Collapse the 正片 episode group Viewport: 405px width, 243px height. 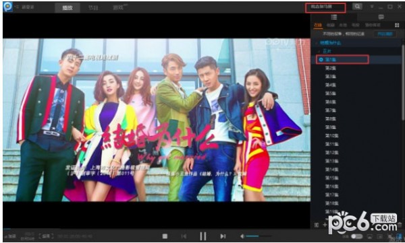point(319,51)
